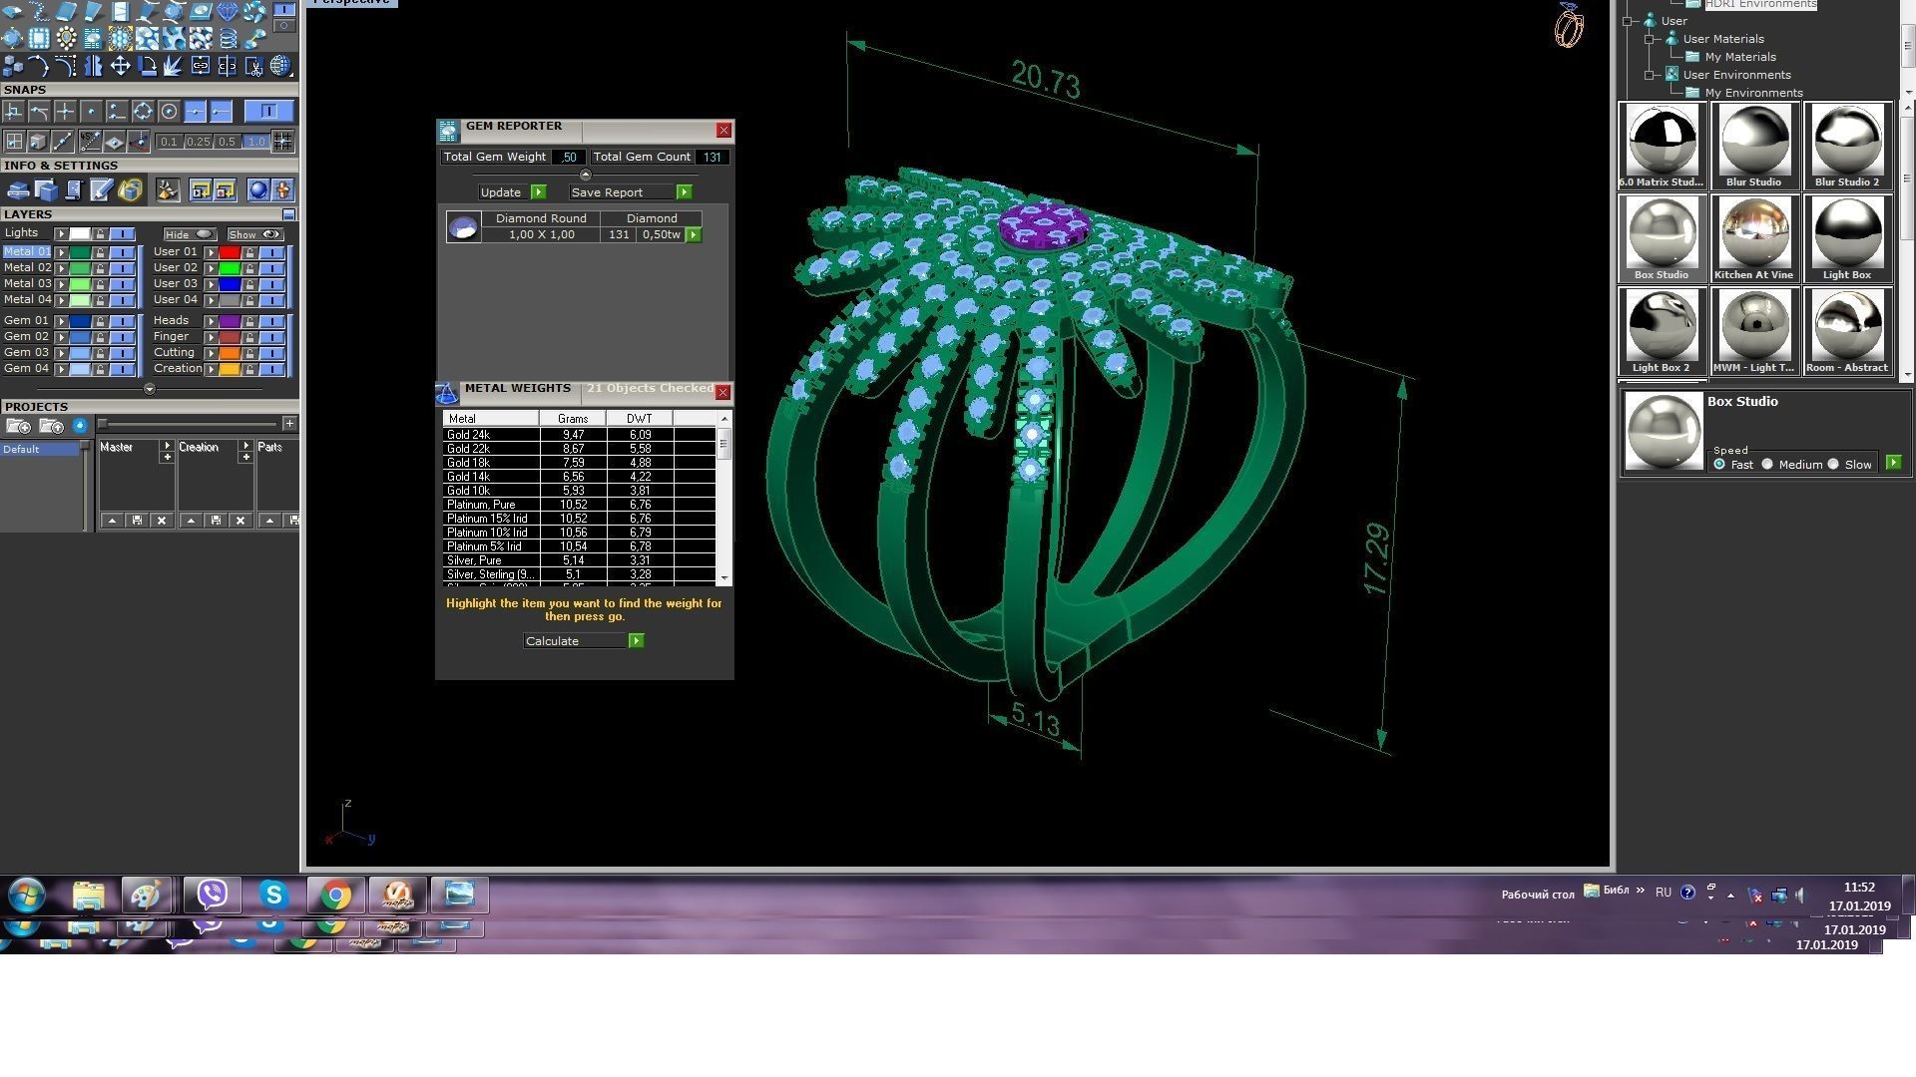Viewport: 1916px width, 1077px height.
Task: Toggle visibility of Gem 01 layer
Action: click(x=122, y=321)
